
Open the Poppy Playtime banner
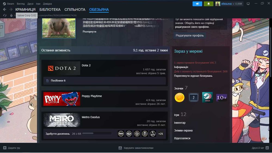coord(62,99)
